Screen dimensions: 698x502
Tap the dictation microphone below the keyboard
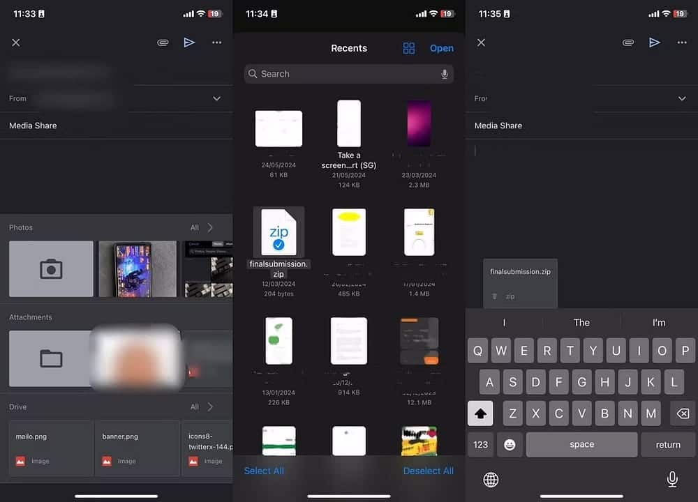(672, 479)
